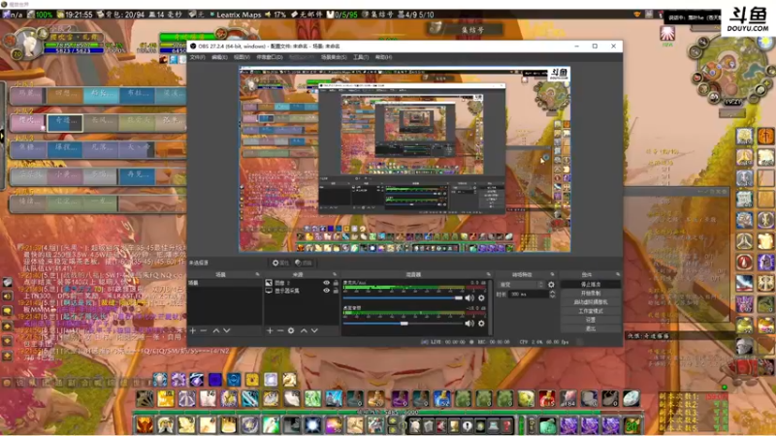776x436 pixels.
Task: Select the 场景 scene list entry
Action: pyautogui.click(x=225, y=283)
